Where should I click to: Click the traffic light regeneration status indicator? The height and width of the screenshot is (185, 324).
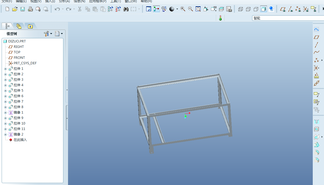[220, 18]
